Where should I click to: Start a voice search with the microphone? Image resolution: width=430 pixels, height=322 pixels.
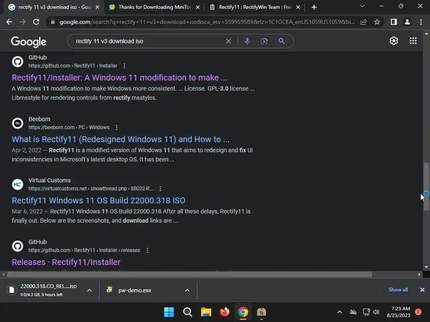(247, 41)
